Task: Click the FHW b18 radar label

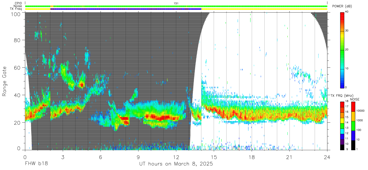Action: [x=37, y=164]
